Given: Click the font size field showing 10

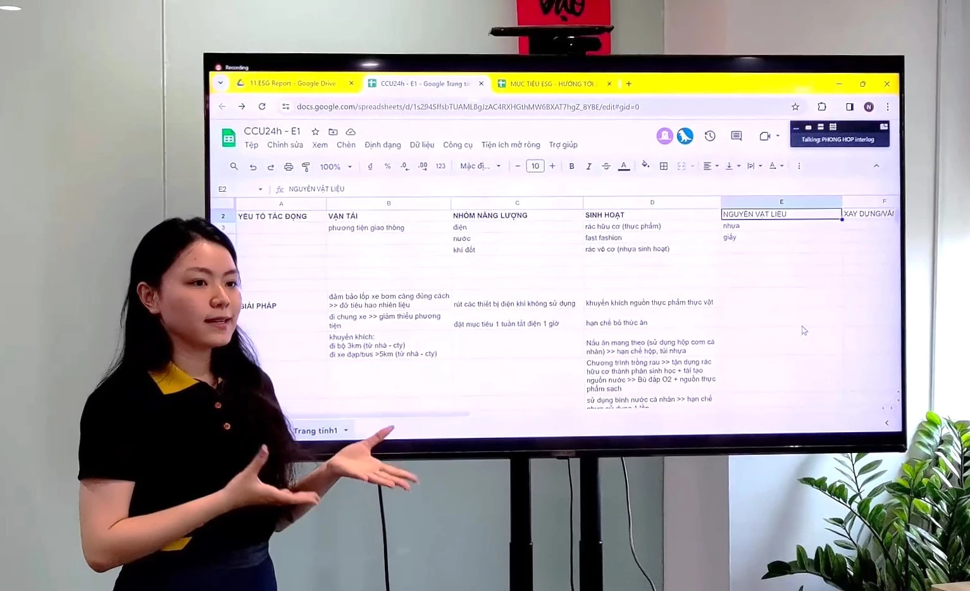Looking at the screenshot, I should (x=535, y=166).
